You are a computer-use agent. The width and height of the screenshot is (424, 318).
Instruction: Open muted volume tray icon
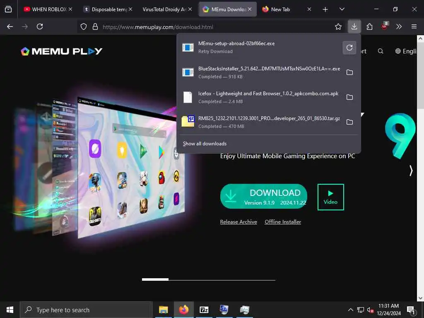point(371,310)
